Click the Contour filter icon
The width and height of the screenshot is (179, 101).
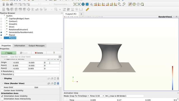(8, 9)
